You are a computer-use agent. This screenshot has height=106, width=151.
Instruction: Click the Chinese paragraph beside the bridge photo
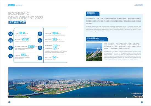pos(122,46)
